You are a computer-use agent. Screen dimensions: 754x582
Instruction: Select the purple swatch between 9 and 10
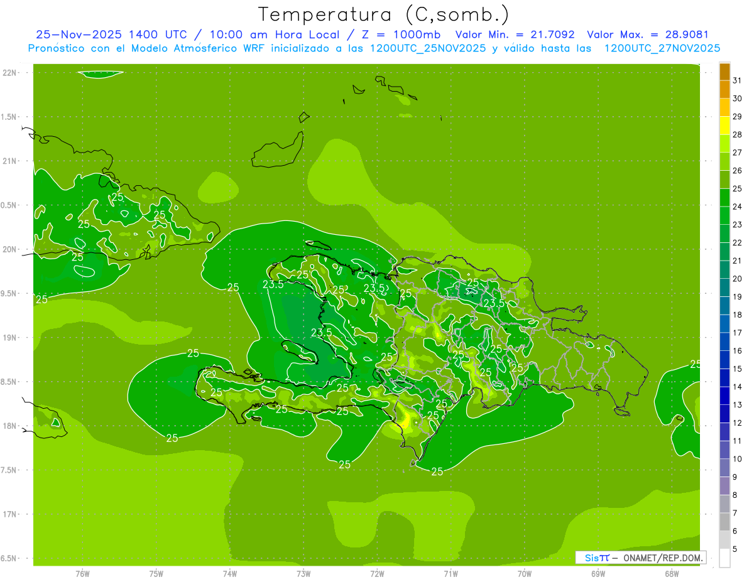(x=724, y=468)
